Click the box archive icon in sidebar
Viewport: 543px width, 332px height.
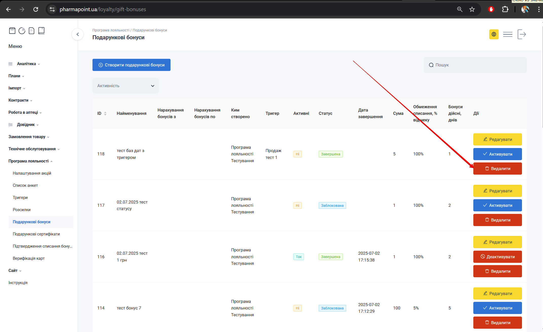[x=12, y=31]
